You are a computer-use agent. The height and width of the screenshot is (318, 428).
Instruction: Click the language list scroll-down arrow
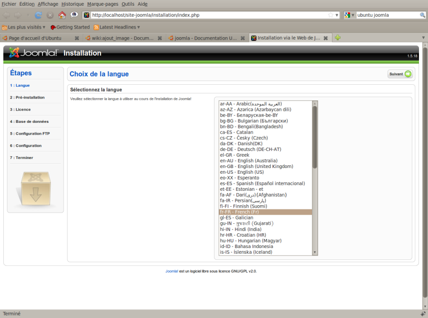pyautogui.click(x=315, y=252)
